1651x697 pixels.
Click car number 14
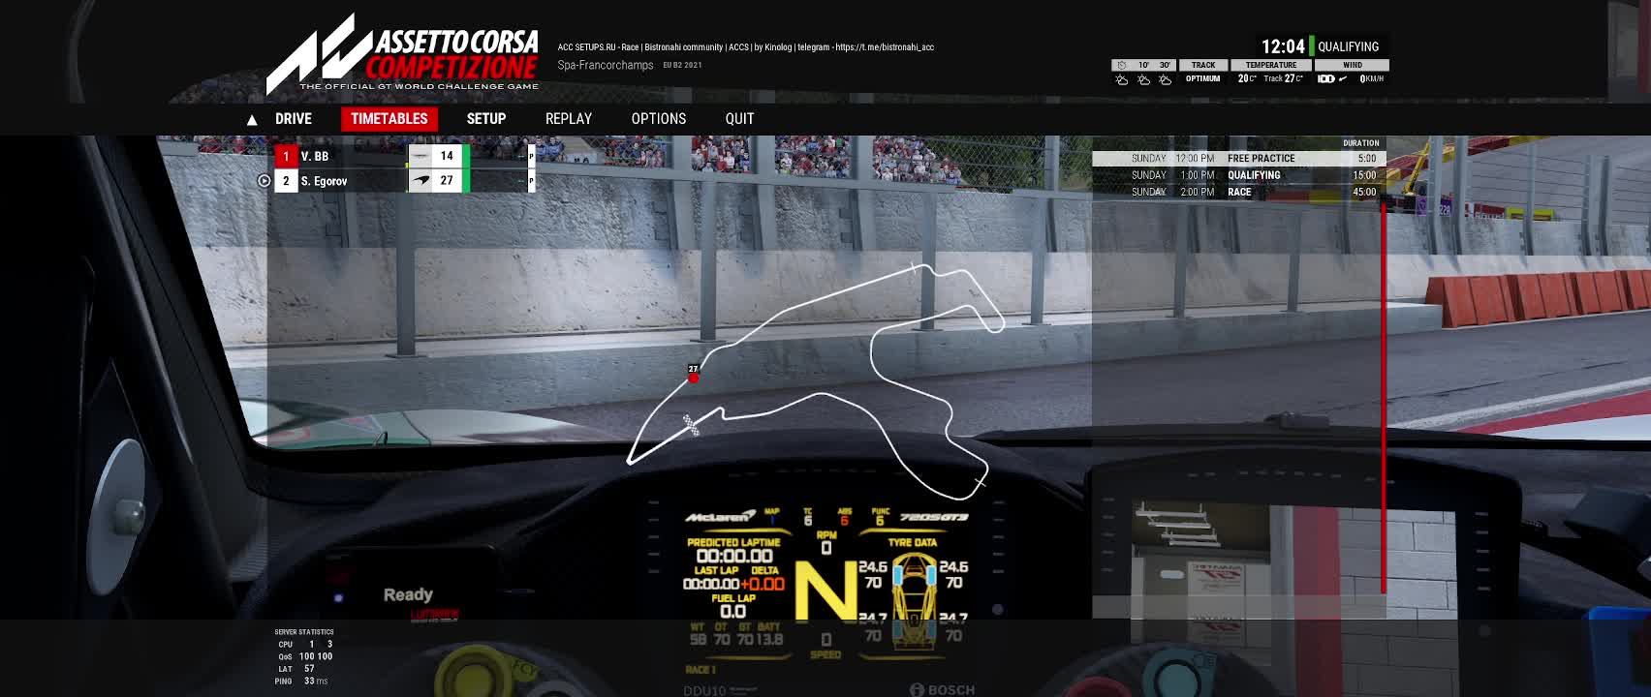(x=447, y=156)
